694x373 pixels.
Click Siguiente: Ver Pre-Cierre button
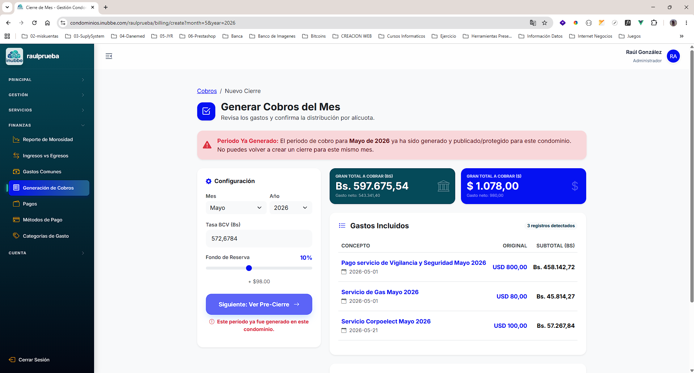[x=259, y=304]
